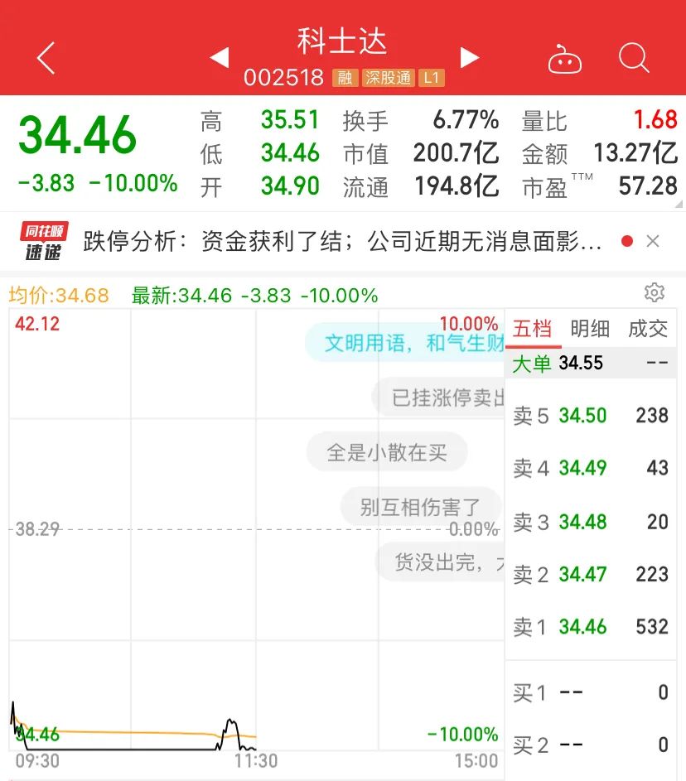Image resolution: width=686 pixels, height=781 pixels.
Task: Switch to next stock with right arrow
Action: click(469, 58)
